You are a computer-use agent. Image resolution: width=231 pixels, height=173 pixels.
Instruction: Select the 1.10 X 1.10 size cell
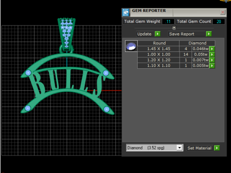[x=158, y=65]
